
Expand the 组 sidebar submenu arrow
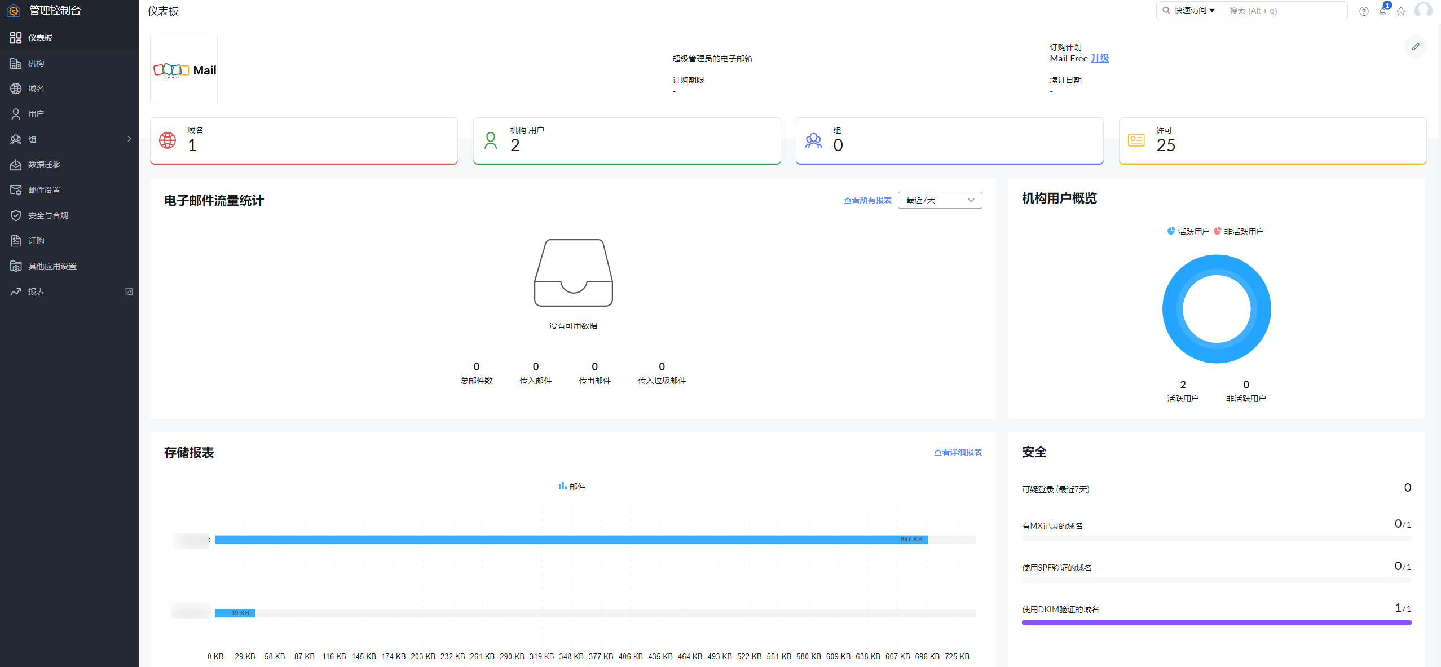coord(129,139)
